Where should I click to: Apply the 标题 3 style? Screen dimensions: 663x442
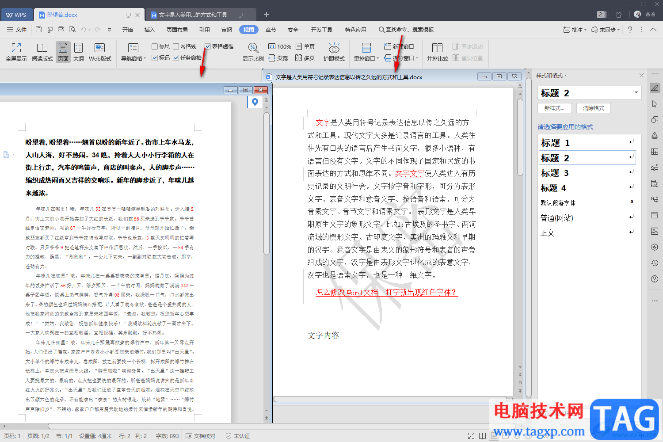click(587, 173)
